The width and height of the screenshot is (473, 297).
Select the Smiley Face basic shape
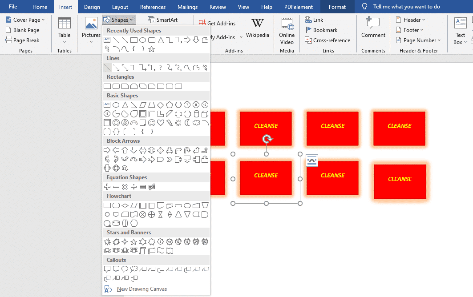pos(152,123)
